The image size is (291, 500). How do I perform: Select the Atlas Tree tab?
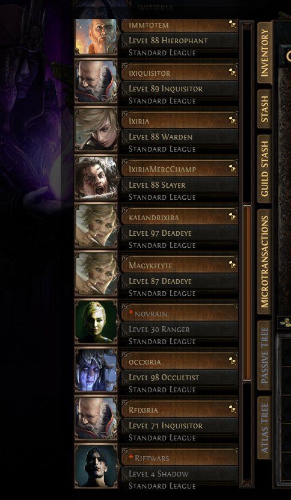(265, 428)
